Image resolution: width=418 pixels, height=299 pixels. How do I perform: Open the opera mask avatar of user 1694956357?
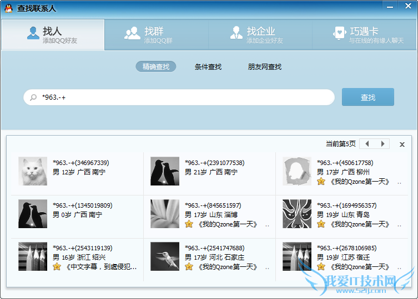297,214
